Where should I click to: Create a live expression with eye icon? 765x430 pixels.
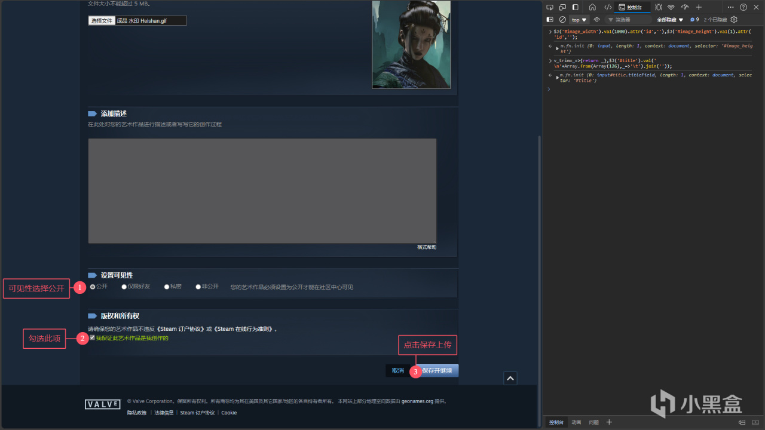click(x=596, y=20)
